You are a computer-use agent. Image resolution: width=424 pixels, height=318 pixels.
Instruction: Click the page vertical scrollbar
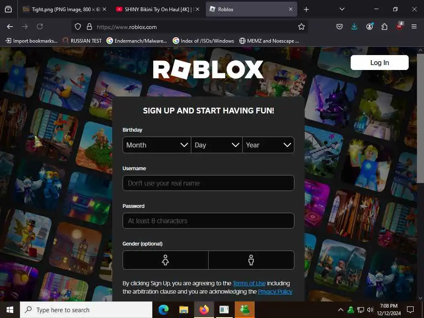pos(420,119)
